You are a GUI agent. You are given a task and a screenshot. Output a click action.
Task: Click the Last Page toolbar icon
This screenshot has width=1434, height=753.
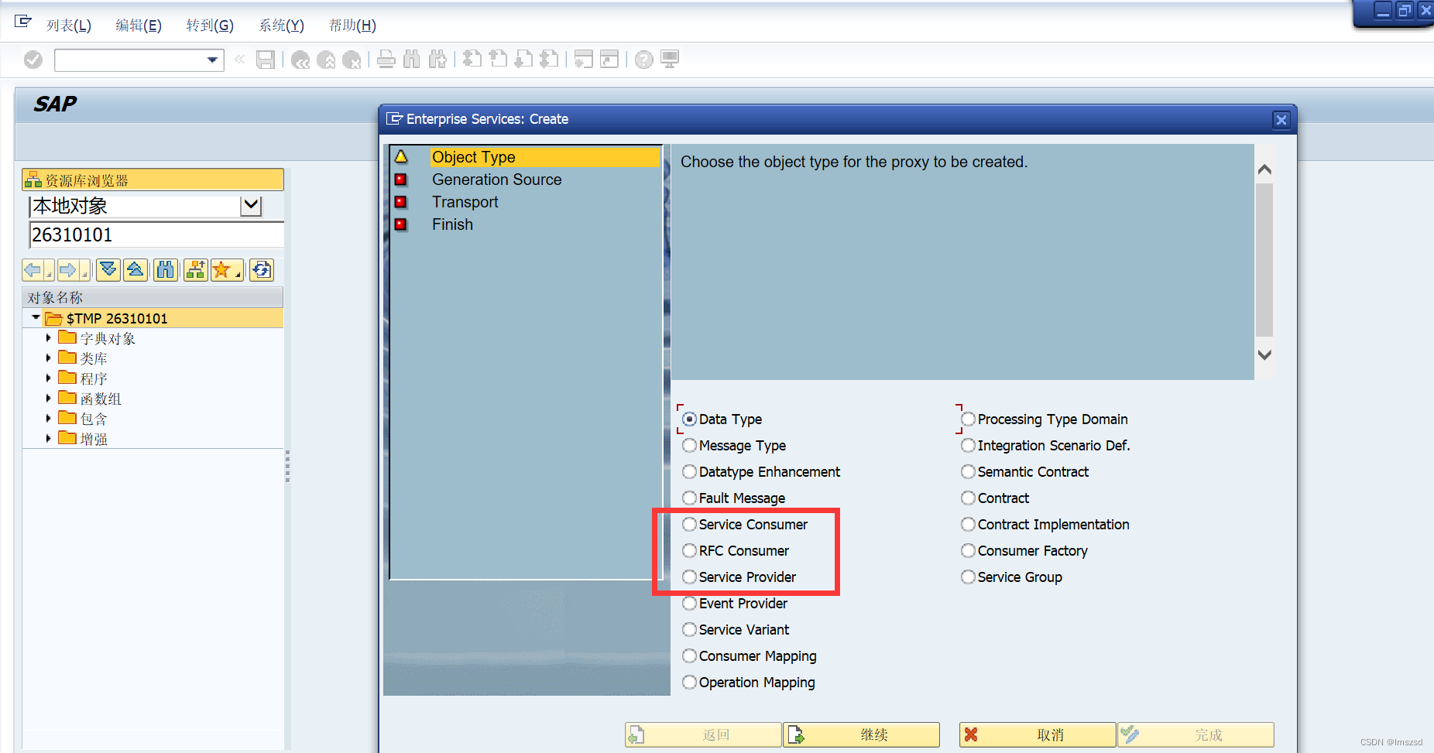550,60
